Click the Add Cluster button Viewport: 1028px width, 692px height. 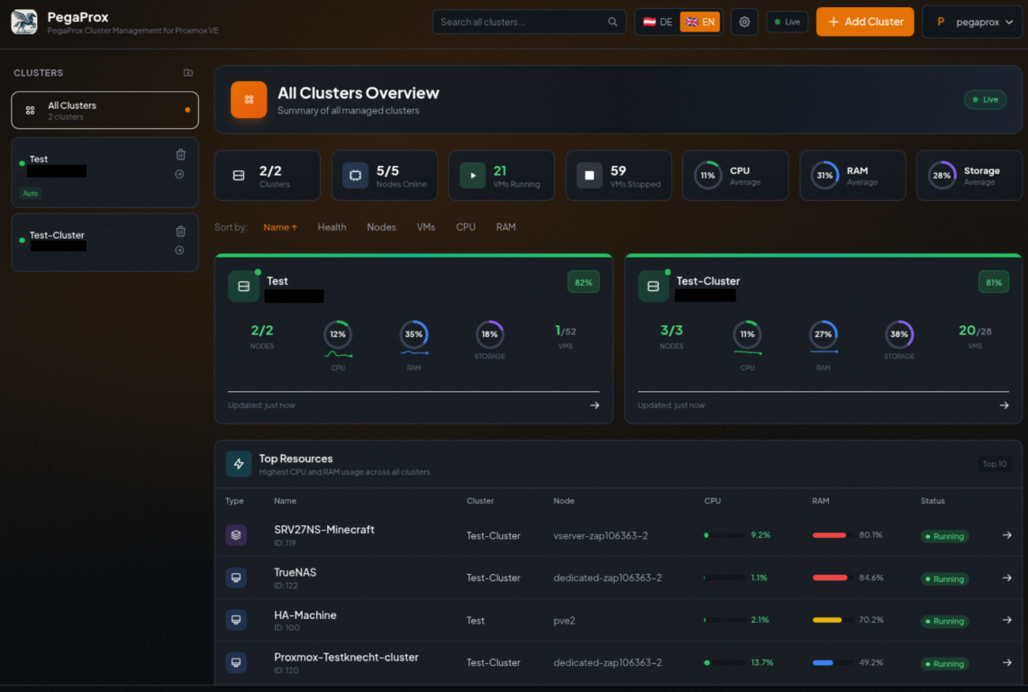click(864, 21)
